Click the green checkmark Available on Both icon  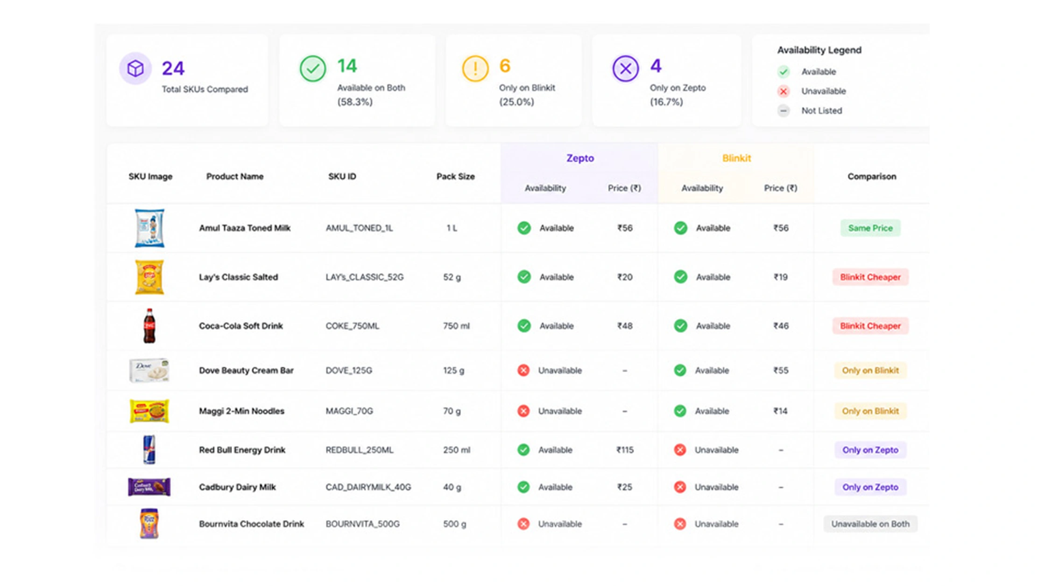[313, 69]
